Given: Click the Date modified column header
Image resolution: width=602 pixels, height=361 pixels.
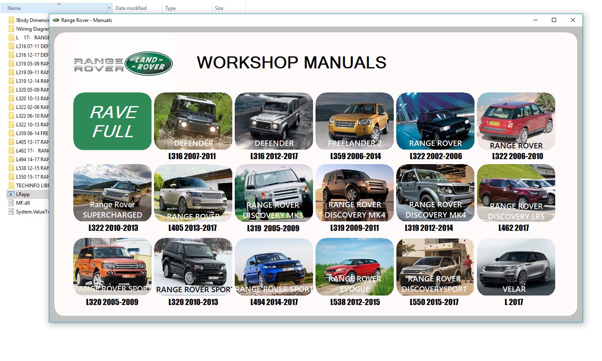Looking at the screenshot, I should (130, 8).
